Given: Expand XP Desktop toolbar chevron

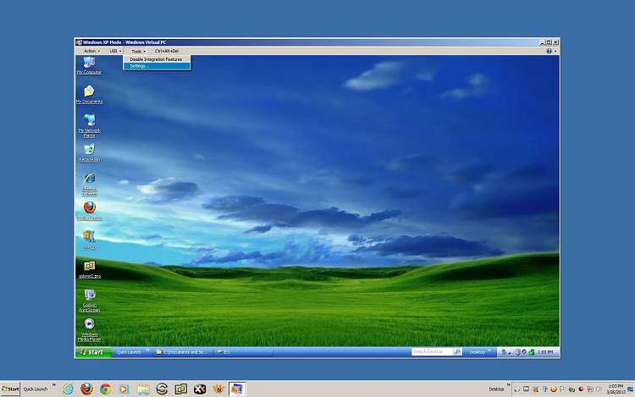Looking at the screenshot, I should pos(489,350).
